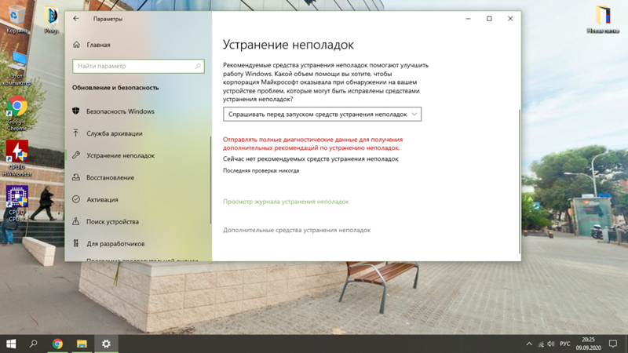Select the folder icon at desktop top right

(603, 19)
